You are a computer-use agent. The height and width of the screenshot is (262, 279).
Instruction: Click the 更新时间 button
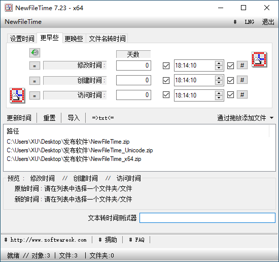[x=19, y=118]
